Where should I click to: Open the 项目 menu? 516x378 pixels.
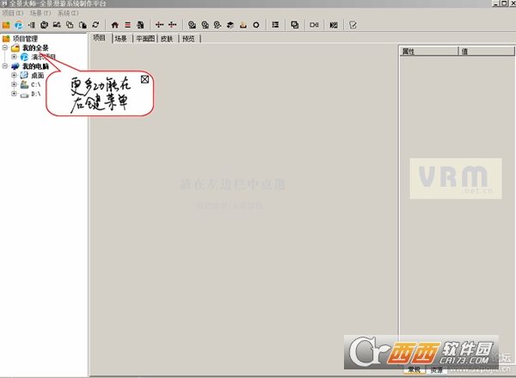13,13
